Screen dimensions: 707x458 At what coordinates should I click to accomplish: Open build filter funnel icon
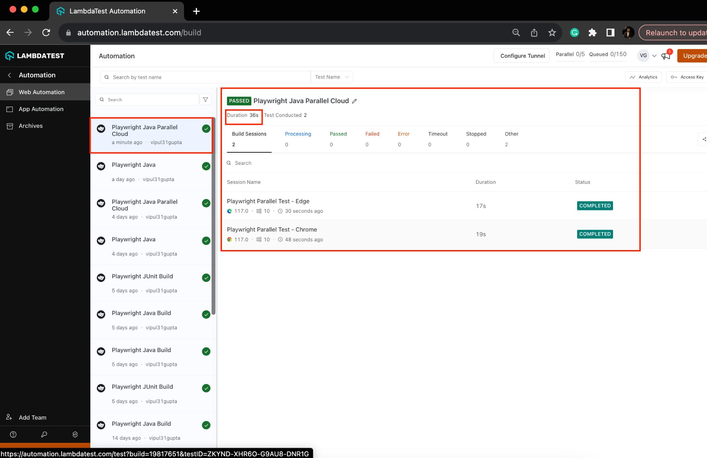(205, 100)
